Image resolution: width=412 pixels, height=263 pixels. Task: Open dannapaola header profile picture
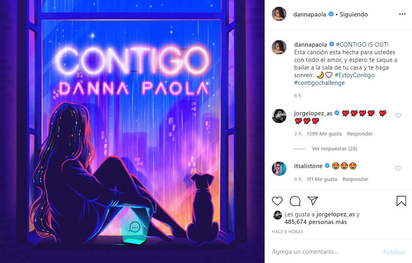pos(279,14)
